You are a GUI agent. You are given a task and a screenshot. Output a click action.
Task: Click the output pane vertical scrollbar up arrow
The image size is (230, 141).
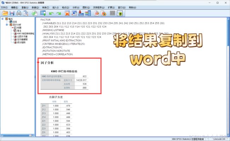228,19
